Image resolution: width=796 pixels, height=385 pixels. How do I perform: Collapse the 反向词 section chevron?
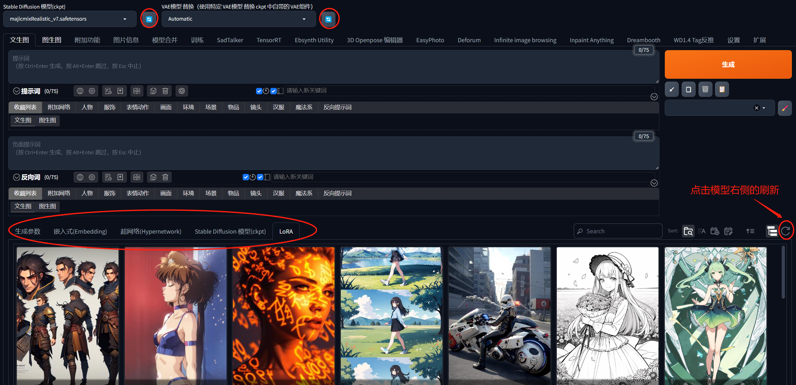(17, 177)
